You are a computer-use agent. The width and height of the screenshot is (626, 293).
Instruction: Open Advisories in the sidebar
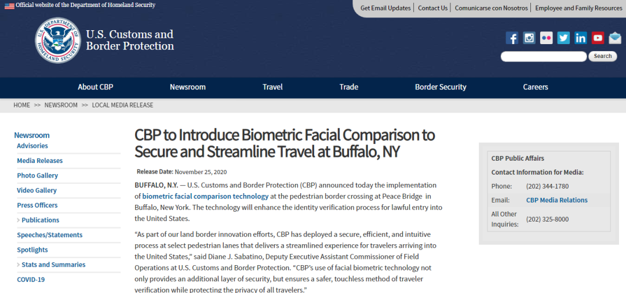click(x=32, y=146)
